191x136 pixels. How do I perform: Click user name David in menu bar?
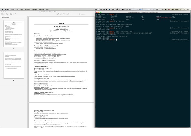coord(177,9)
